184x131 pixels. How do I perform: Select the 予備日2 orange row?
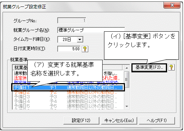[x=68, y=92]
